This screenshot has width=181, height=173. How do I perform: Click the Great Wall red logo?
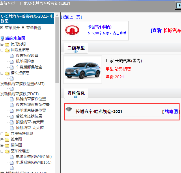[72, 30]
